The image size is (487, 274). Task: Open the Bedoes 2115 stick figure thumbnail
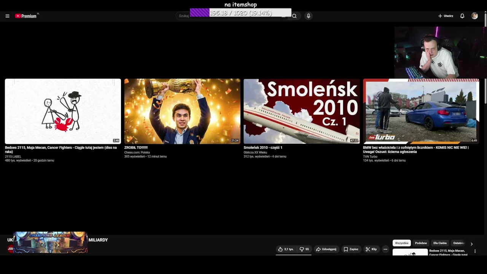point(63,111)
